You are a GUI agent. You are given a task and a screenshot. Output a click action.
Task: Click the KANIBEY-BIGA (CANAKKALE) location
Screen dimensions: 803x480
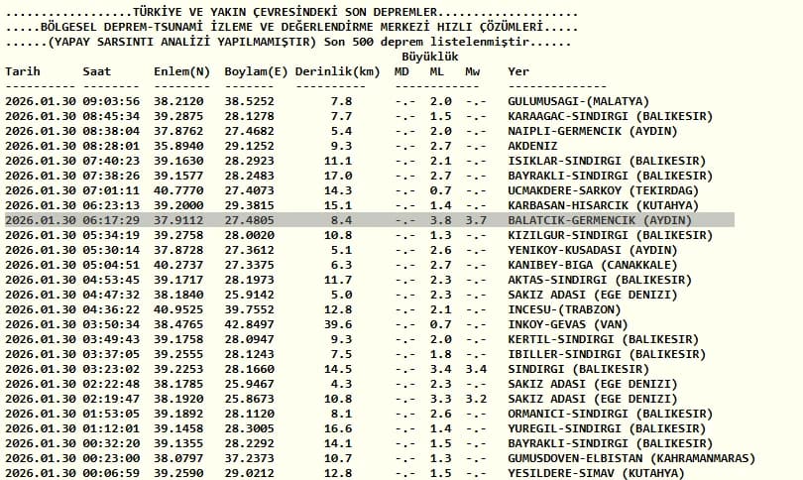coord(593,266)
